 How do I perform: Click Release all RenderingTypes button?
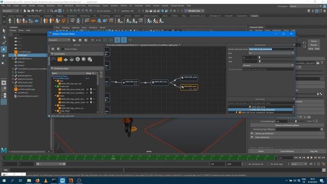click(x=287, y=125)
